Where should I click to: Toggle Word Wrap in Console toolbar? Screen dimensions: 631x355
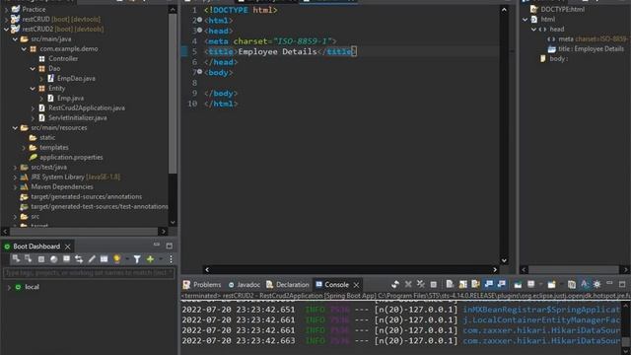pyautogui.click(x=475, y=285)
